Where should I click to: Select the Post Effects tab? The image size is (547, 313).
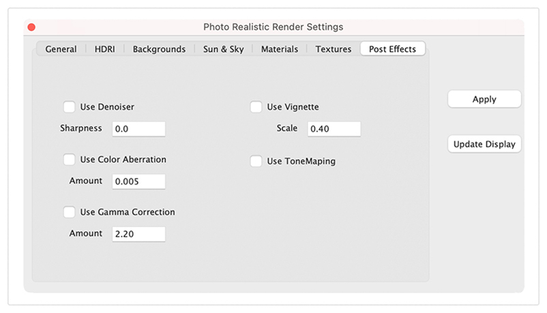click(x=392, y=49)
